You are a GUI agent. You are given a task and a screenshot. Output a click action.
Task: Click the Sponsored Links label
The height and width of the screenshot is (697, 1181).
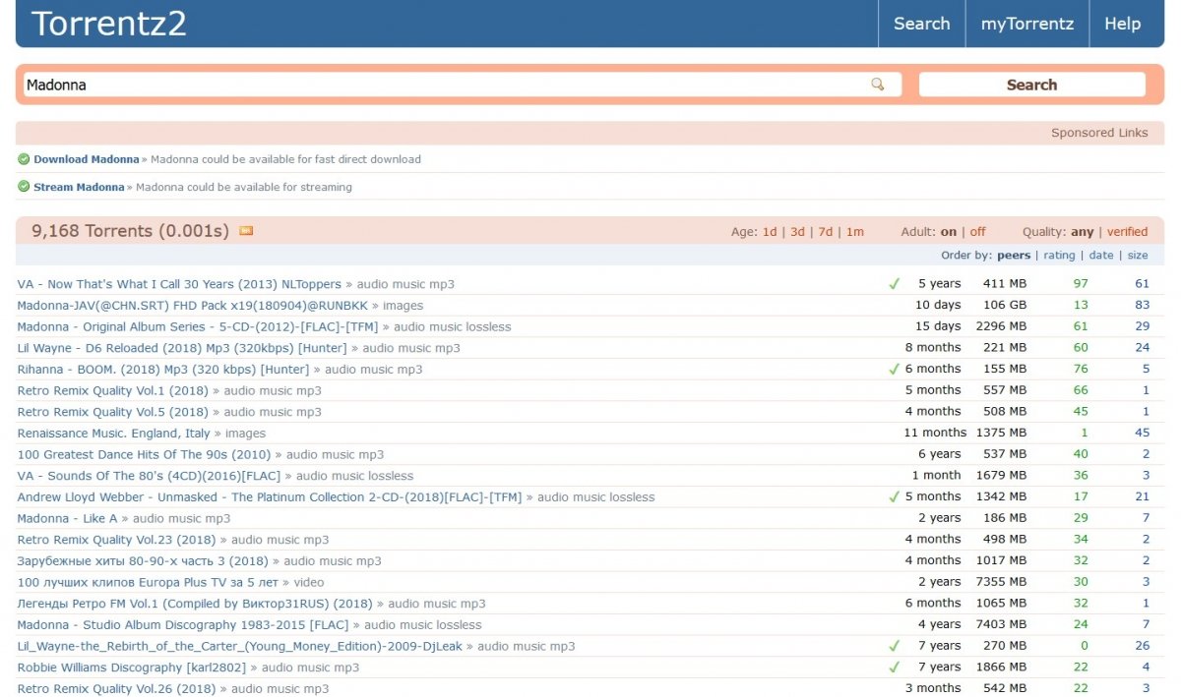tap(1099, 133)
